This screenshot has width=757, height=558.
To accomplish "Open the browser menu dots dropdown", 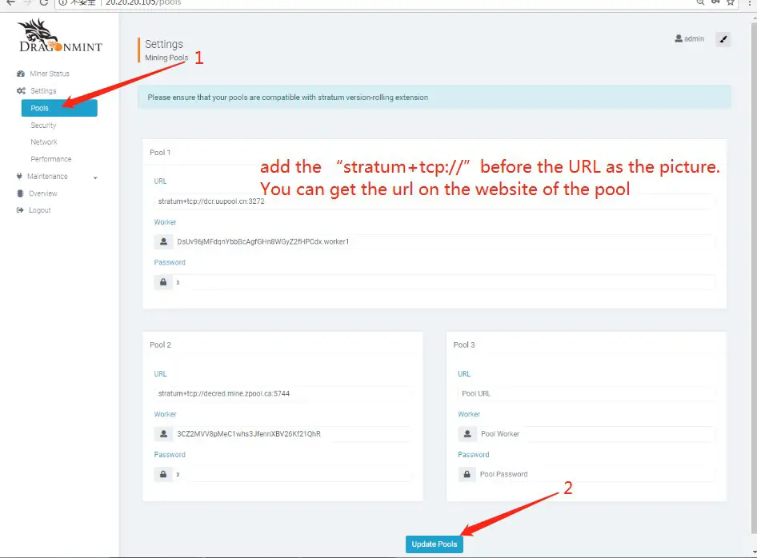I will [750, 4].
